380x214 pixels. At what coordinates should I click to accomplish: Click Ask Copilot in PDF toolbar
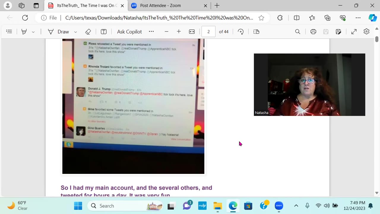[x=129, y=32]
